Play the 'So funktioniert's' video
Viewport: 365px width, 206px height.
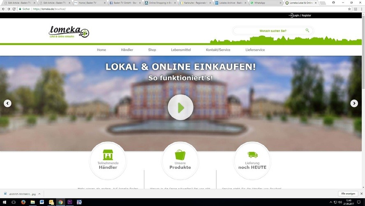180,108
